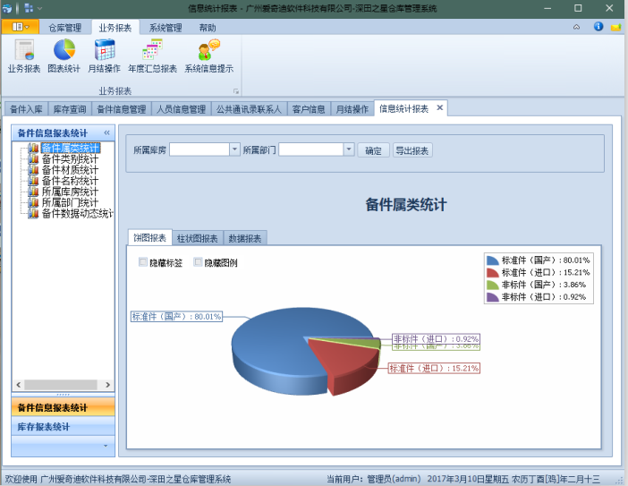Click the purple 非标件（进口） legend swatch

492,297
